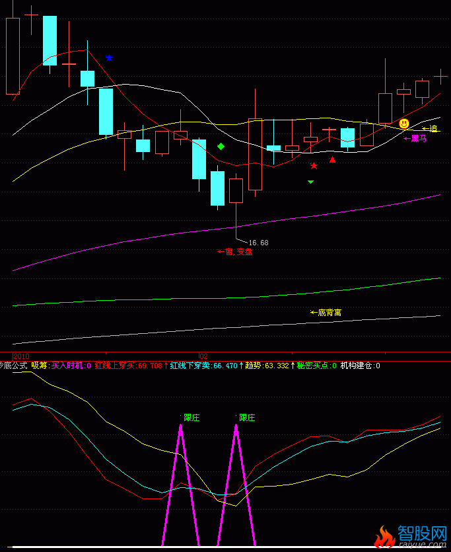Click the 买入时机:0 readout
The height and width of the screenshot is (552, 451).
pos(71,366)
